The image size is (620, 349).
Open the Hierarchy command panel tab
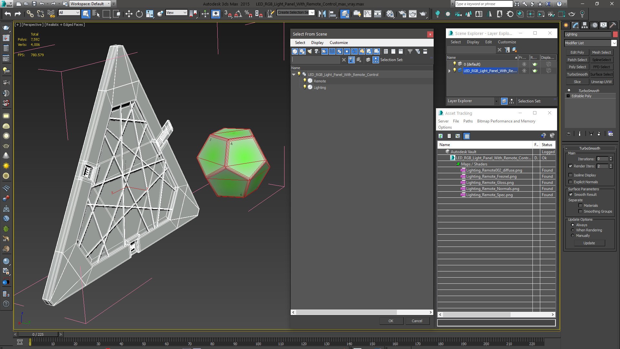(584, 25)
